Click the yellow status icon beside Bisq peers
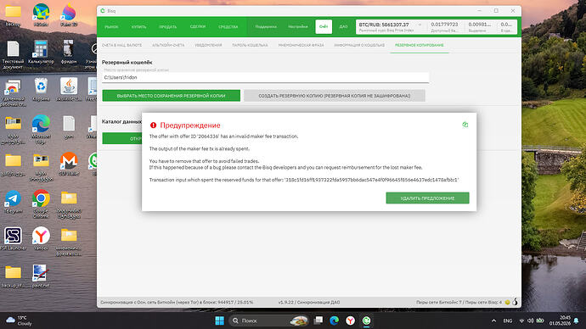This screenshot has height=329, width=586. pyautogui.click(x=507, y=302)
